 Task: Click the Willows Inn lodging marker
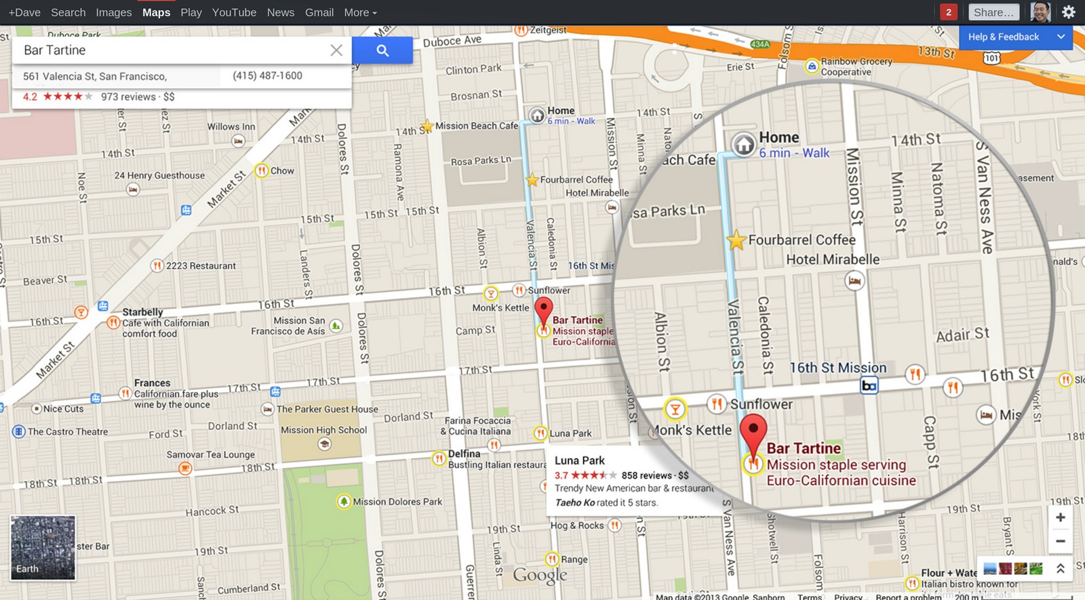point(238,141)
